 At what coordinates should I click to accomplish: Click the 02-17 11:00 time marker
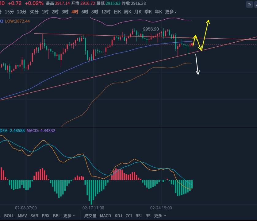(93, 208)
